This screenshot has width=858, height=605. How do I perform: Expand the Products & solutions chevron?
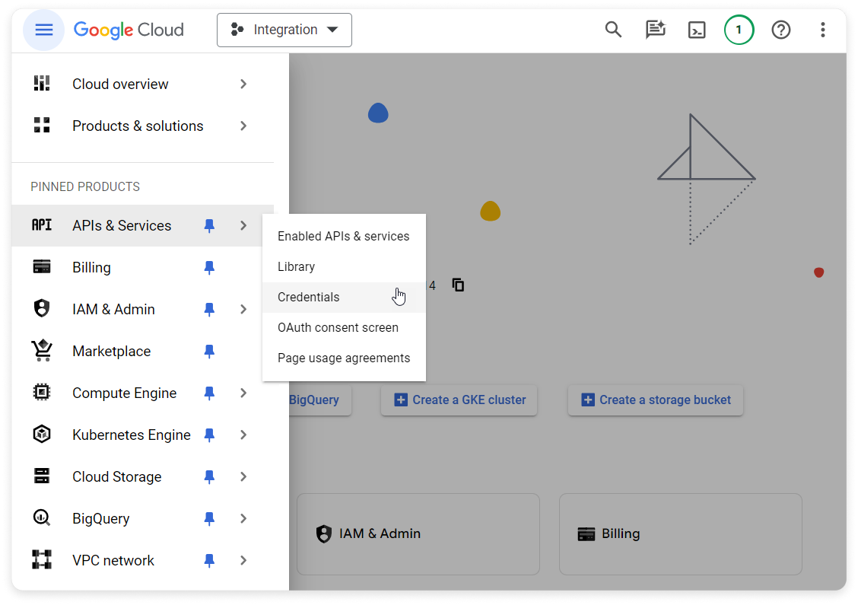click(243, 126)
